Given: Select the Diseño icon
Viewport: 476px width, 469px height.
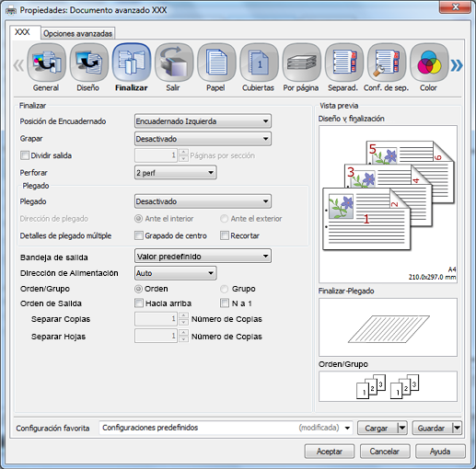Looking at the screenshot, I should (x=88, y=63).
